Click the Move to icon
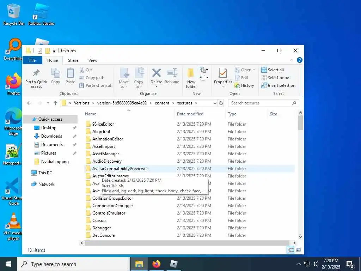The height and width of the screenshot is (271, 361). (124, 73)
